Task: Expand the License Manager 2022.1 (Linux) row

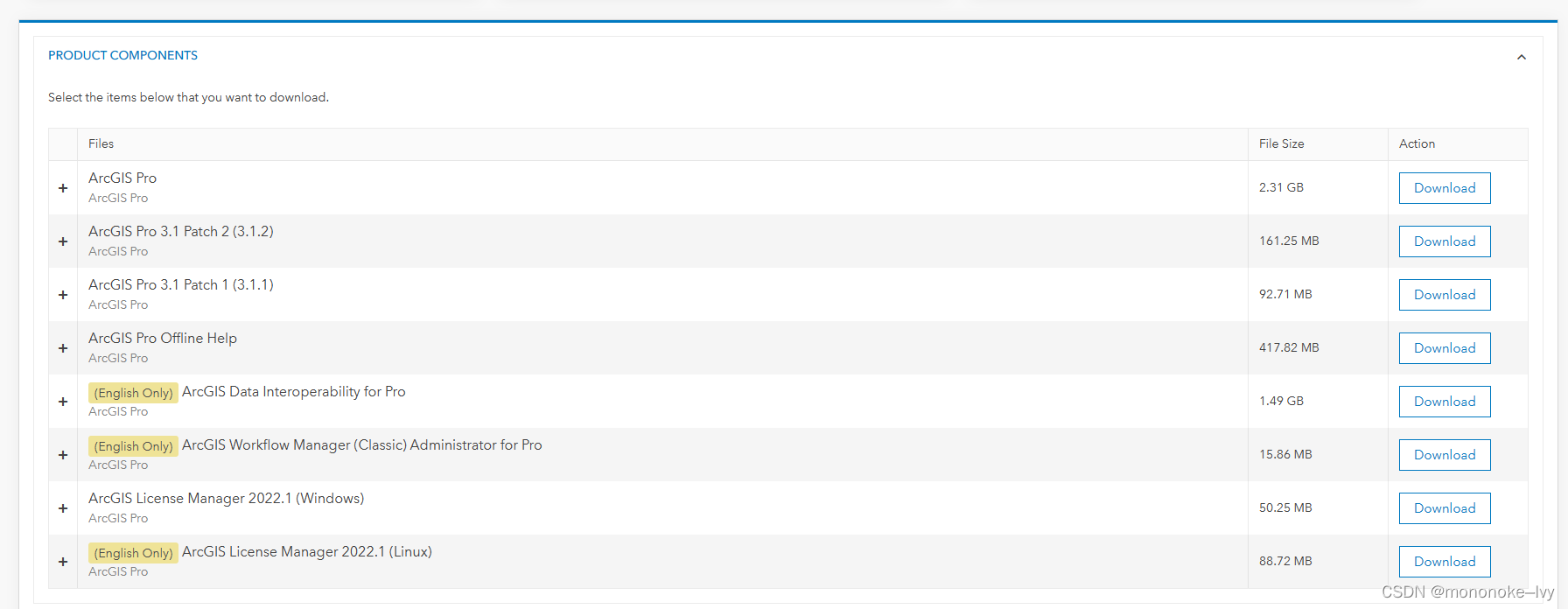Action: coord(63,562)
